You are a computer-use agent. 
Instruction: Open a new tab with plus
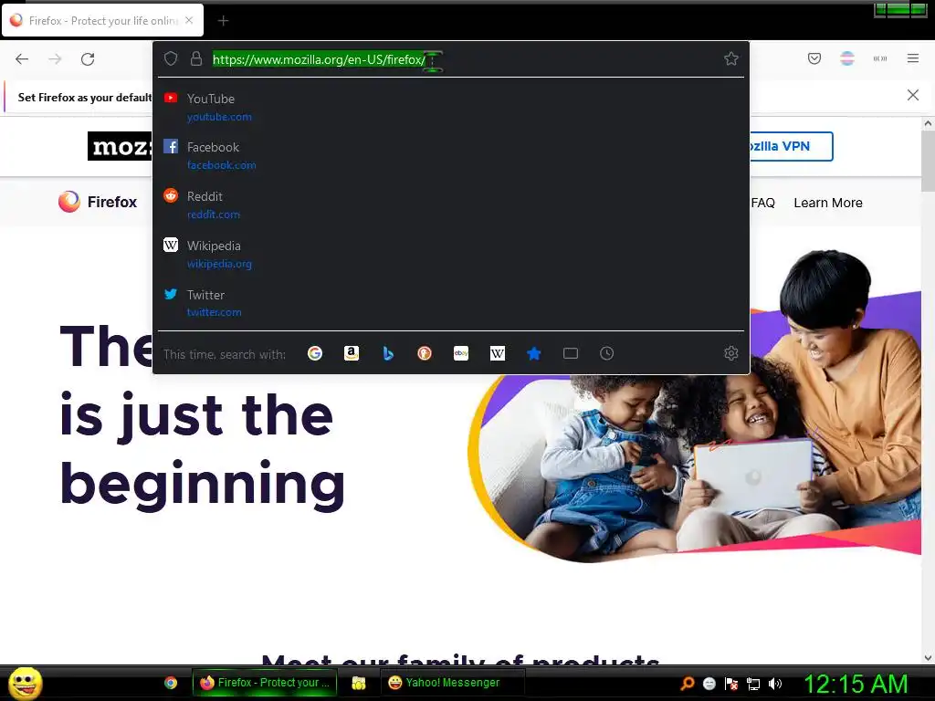(x=223, y=21)
